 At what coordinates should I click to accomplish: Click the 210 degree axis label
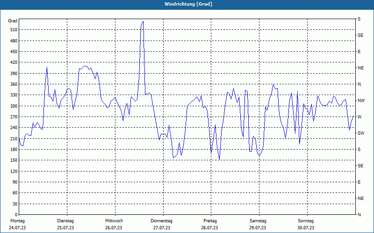(14, 138)
